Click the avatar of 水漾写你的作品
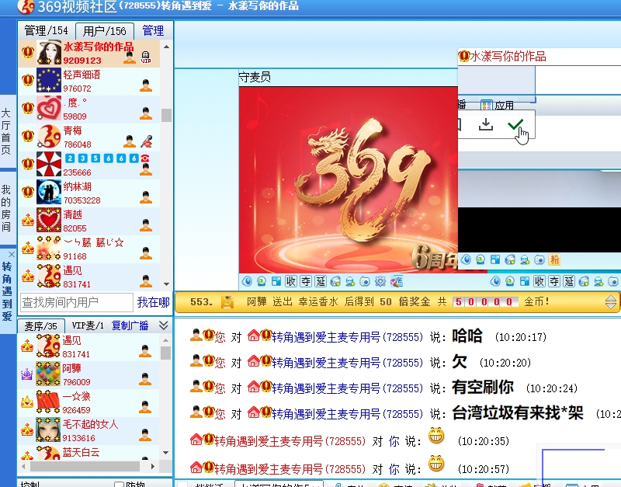Viewport: 621px width, 487px height. pos(49,53)
